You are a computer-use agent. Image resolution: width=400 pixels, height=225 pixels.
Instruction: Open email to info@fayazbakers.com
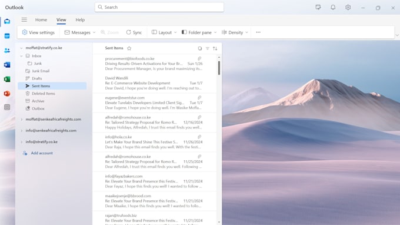click(x=155, y=181)
